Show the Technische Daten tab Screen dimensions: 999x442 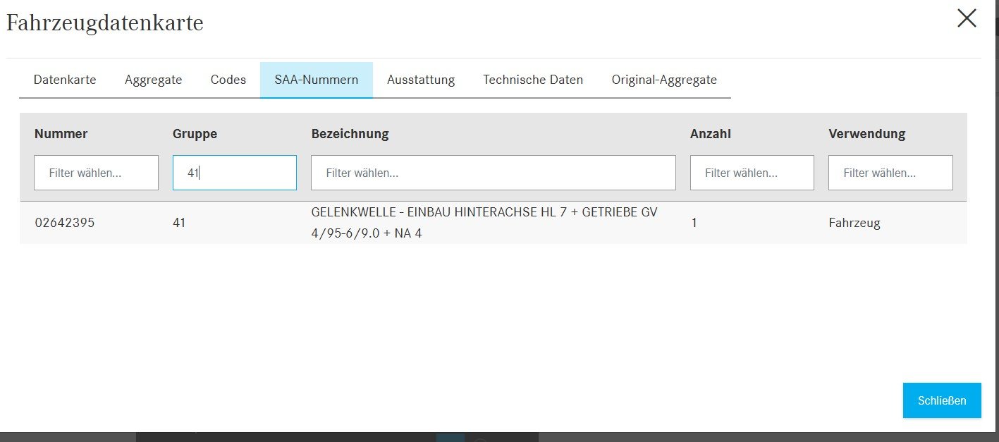533,80
